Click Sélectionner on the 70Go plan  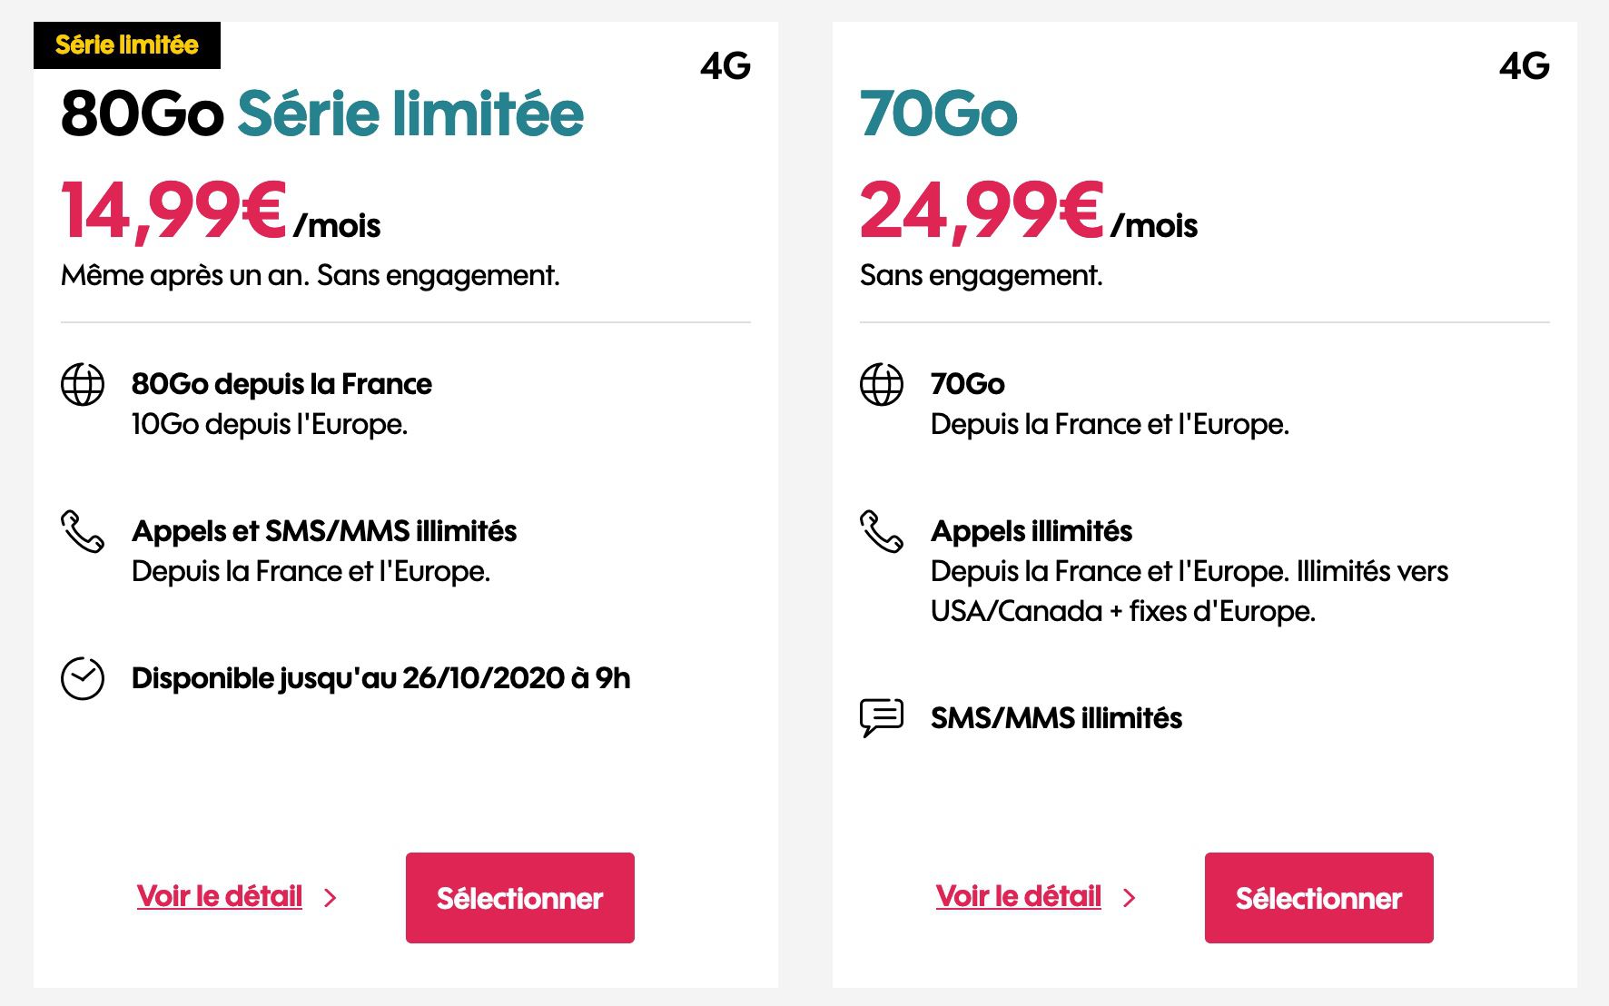tap(1319, 898)
